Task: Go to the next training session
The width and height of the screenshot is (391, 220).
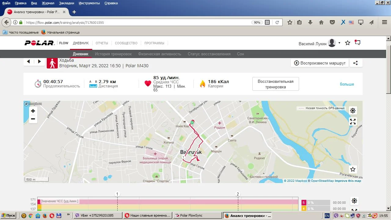Action: pyautogui.click(x=39, y=62)
